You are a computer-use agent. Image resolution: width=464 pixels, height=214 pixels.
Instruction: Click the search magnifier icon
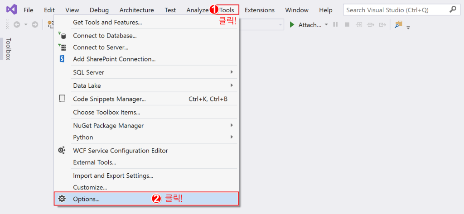[453, 10]
